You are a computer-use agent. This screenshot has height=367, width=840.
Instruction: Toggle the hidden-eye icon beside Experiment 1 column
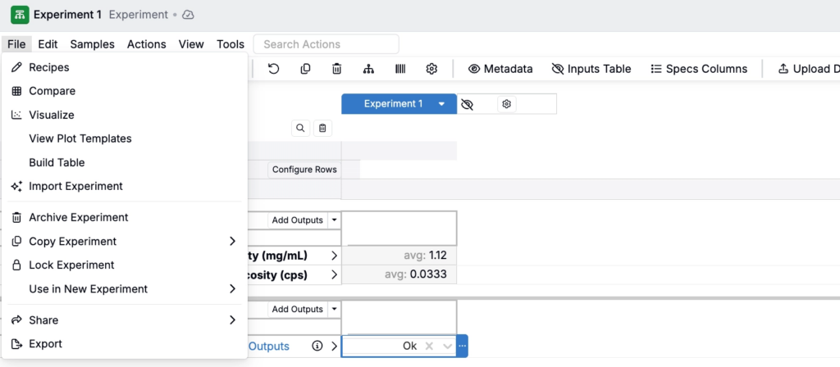468,104
